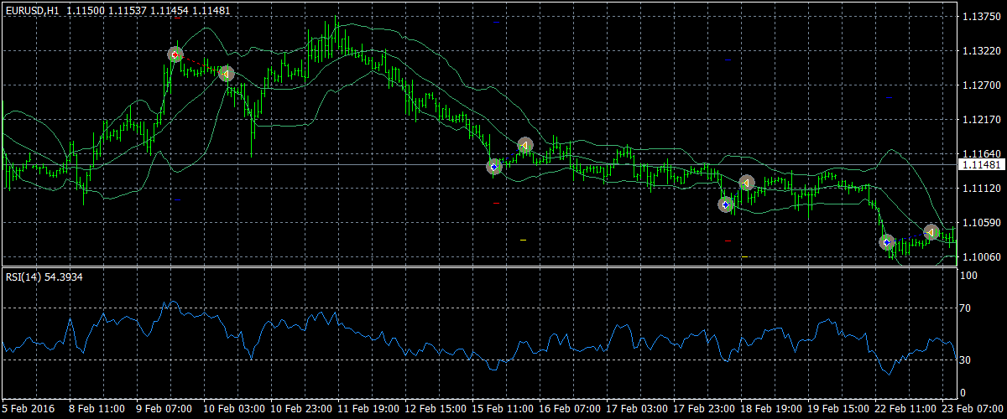1007x419 pixels.
Task: Click the 8 Feb 11:00 time label
Action: point(97,409)
